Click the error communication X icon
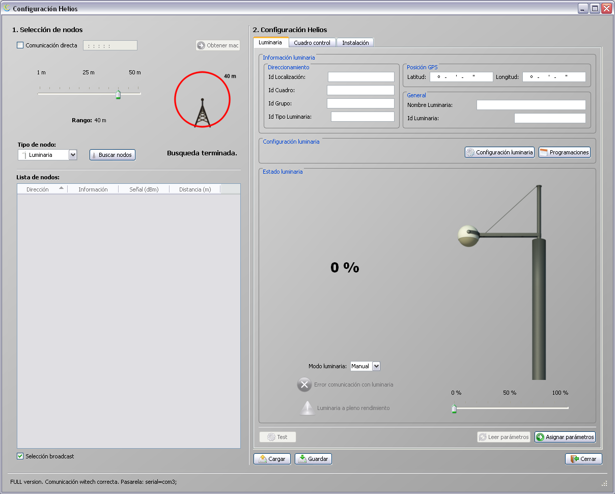 (x=304, y=385)
